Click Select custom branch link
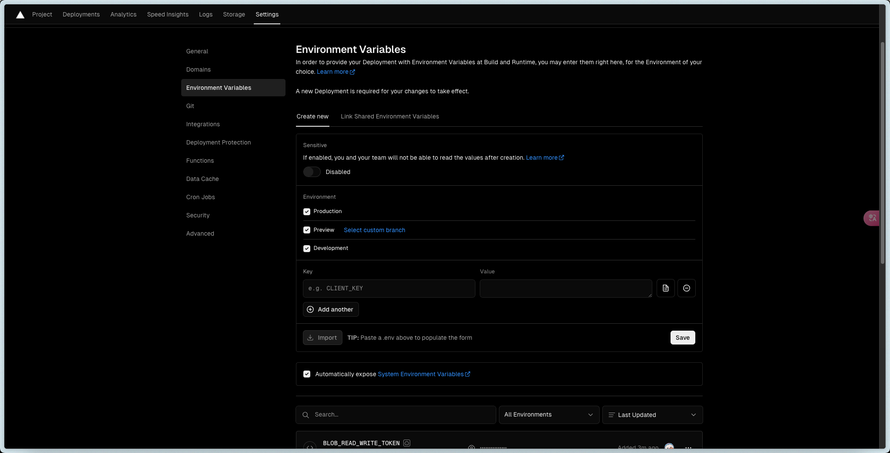The height and width of the screenshot is (453, 890). [x=375, y=230]
